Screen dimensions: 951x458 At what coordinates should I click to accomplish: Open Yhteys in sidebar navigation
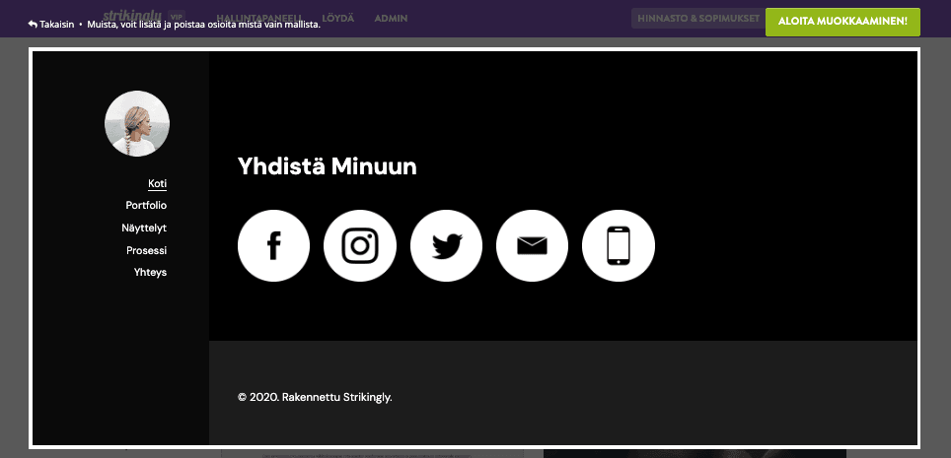pos(150,273)
